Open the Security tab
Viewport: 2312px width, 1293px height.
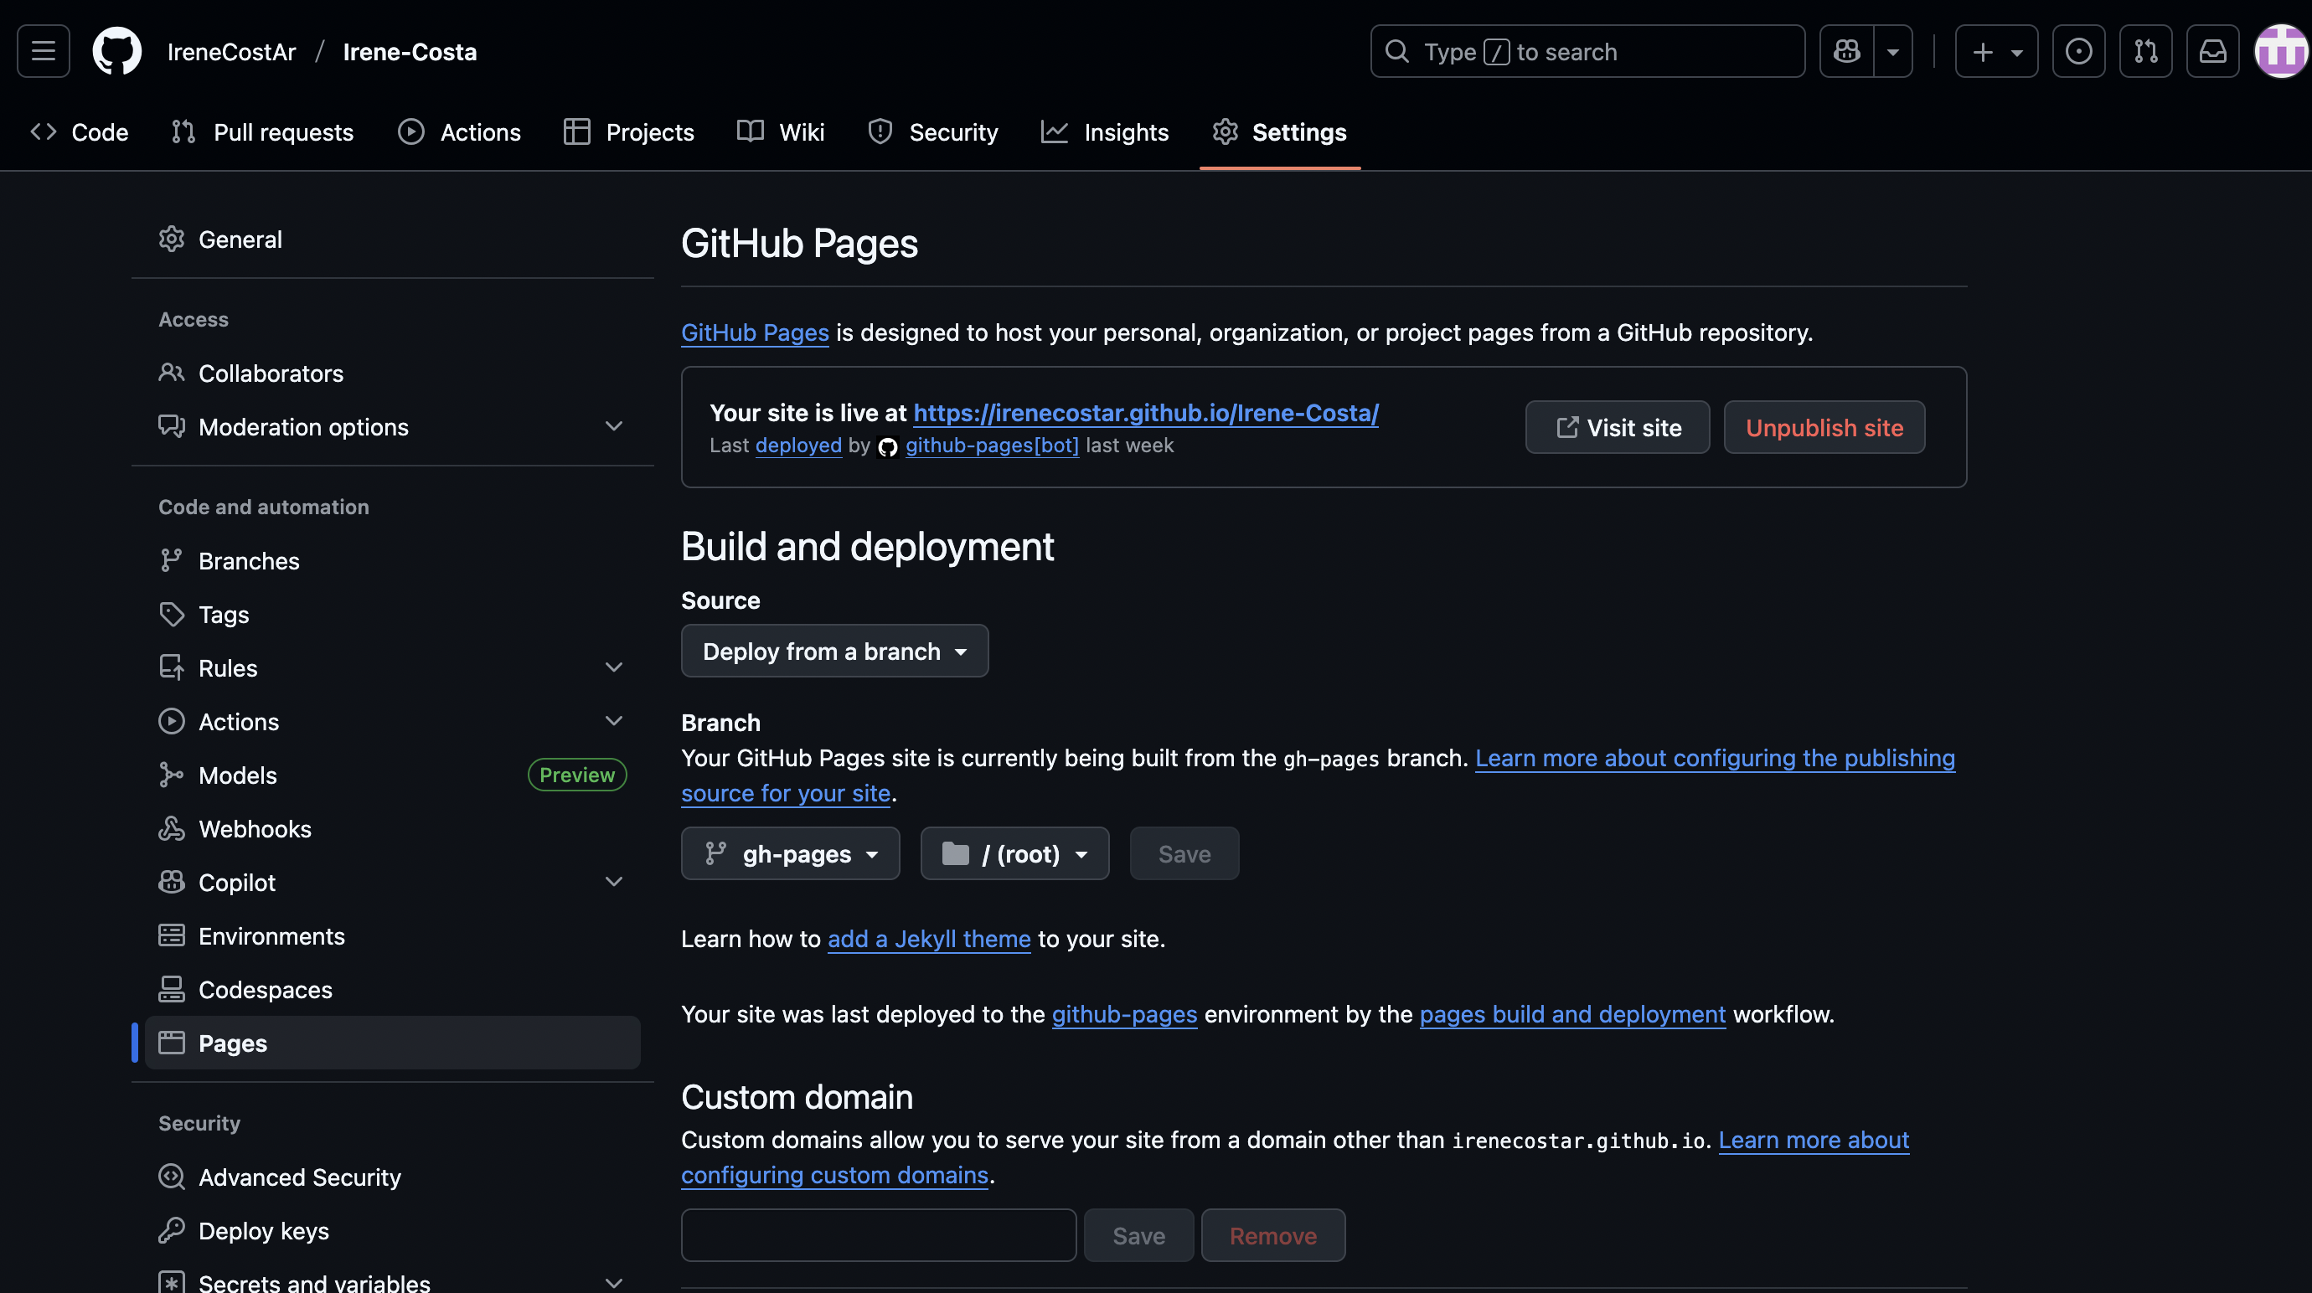click(x=933, y=132)
